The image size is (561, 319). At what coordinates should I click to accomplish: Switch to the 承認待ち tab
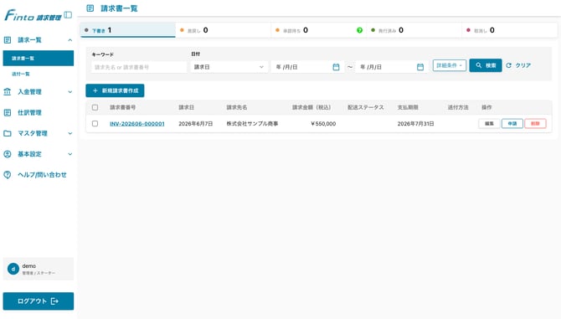(318, 30)
